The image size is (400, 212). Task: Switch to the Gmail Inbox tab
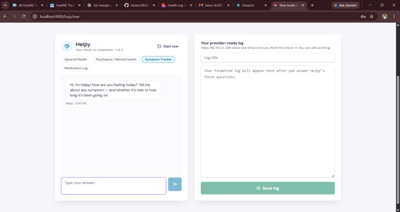pos(214,5)
